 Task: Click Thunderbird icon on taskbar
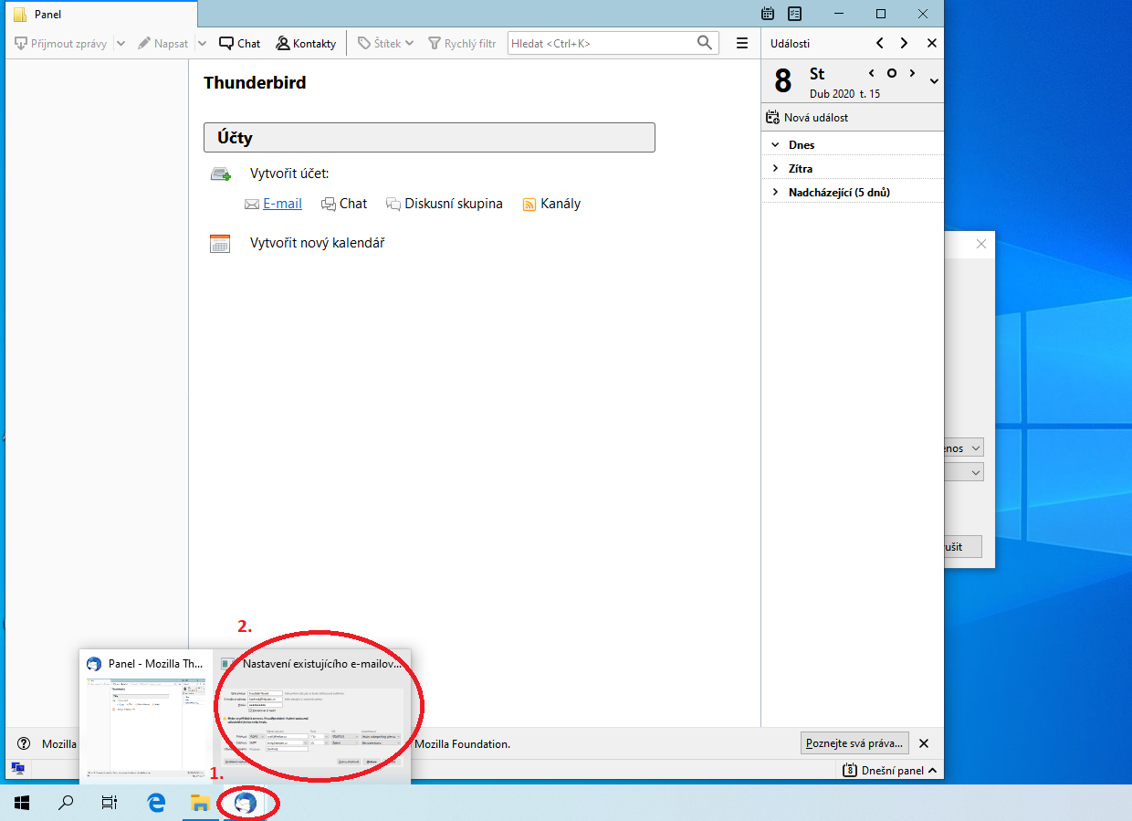coord(245,803)
